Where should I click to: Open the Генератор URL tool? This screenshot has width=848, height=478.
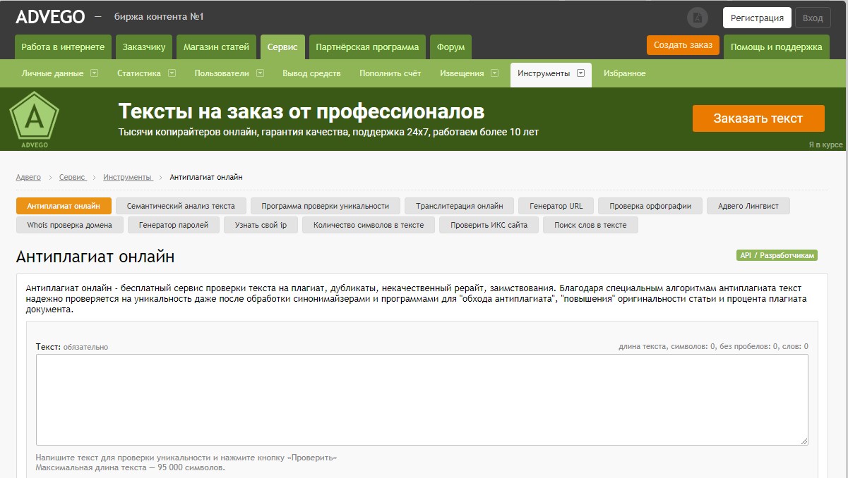[556, 206]
